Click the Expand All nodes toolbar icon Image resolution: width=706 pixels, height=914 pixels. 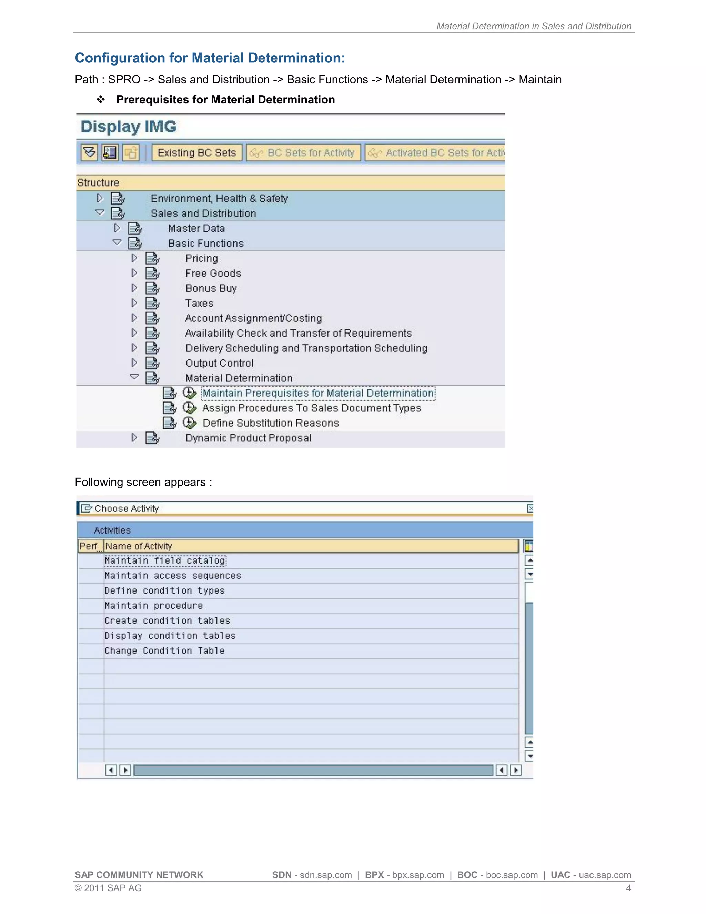coord(89,153)
